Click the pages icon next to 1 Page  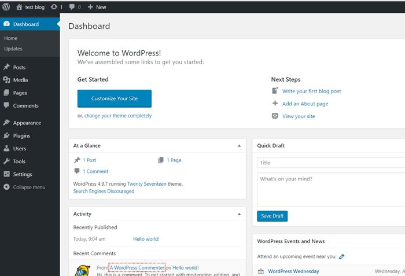tap(161, 160)
